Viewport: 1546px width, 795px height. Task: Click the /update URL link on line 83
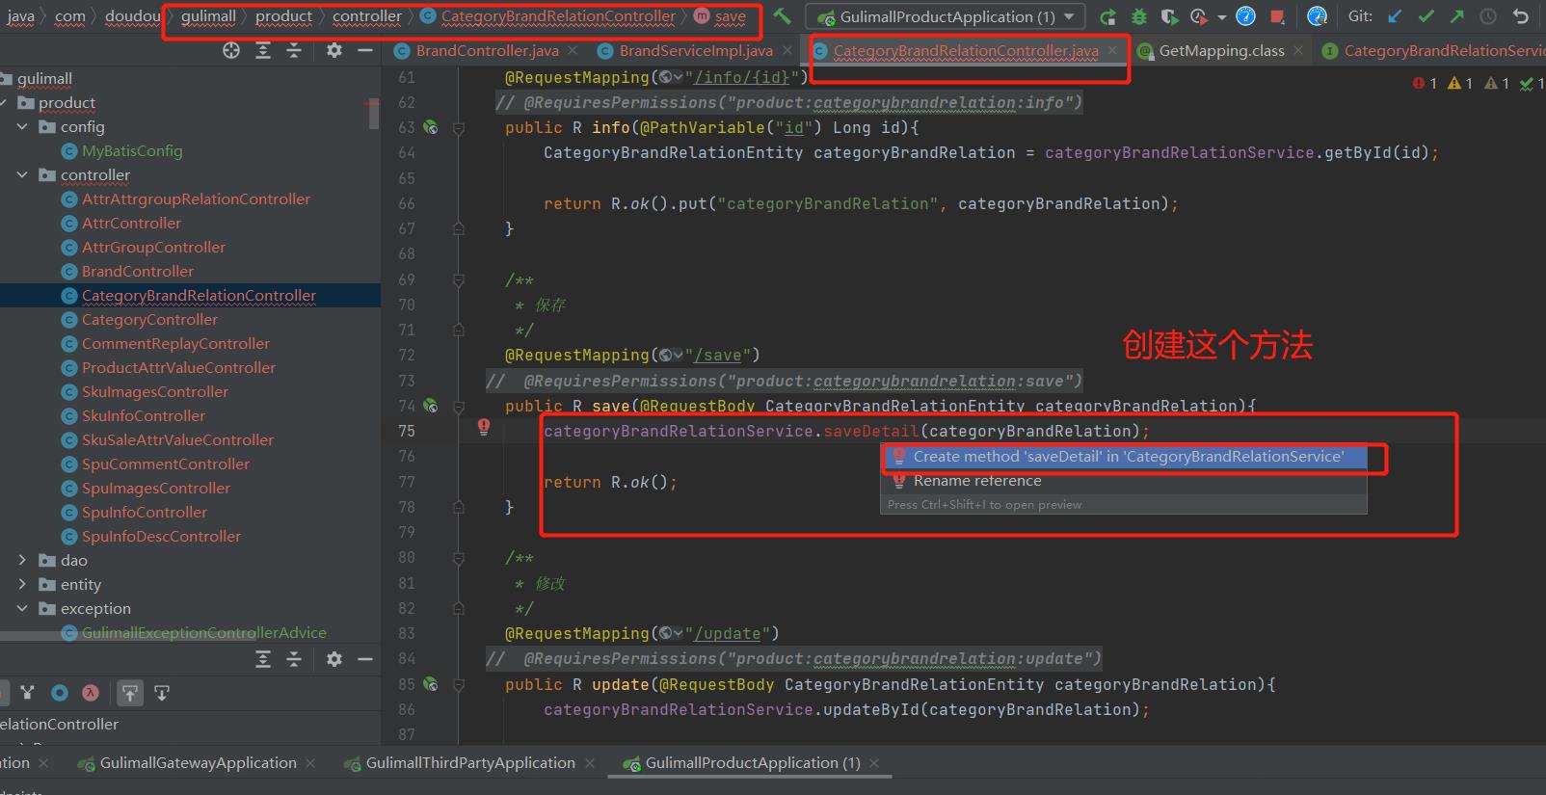point(727,633)
